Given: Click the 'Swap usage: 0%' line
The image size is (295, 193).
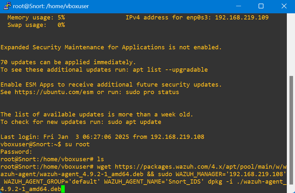Looking at the screenshot, I should click(x=36, y=25).
